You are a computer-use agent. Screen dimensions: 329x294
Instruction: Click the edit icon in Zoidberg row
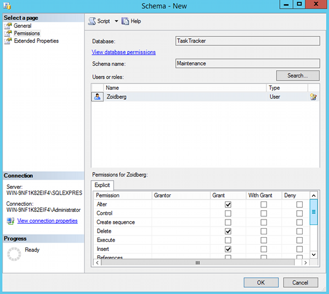[313, 97]
